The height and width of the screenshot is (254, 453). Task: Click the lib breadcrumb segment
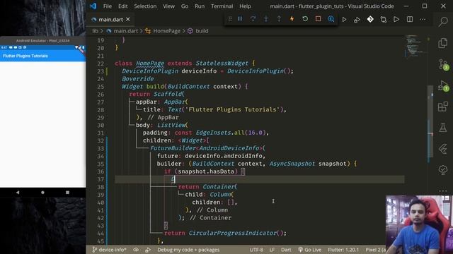pos(95,31)
